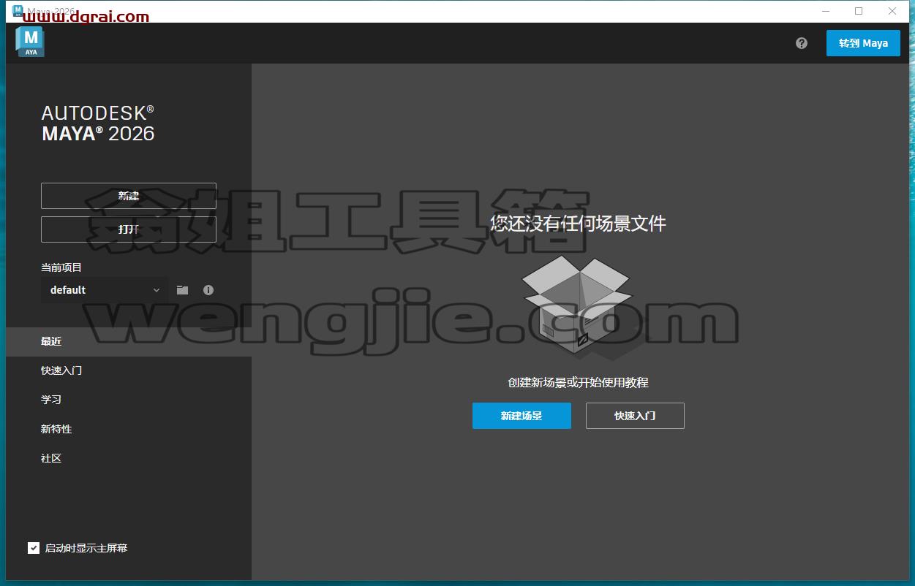Click the outlined 快速入门 button

[x=635, y=416]
